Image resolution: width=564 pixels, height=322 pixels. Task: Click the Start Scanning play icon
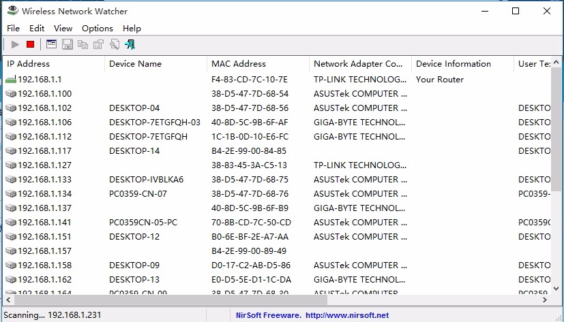(15, 44)
